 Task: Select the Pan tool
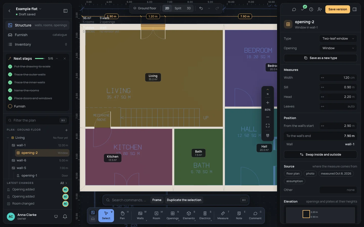[122, 216]
